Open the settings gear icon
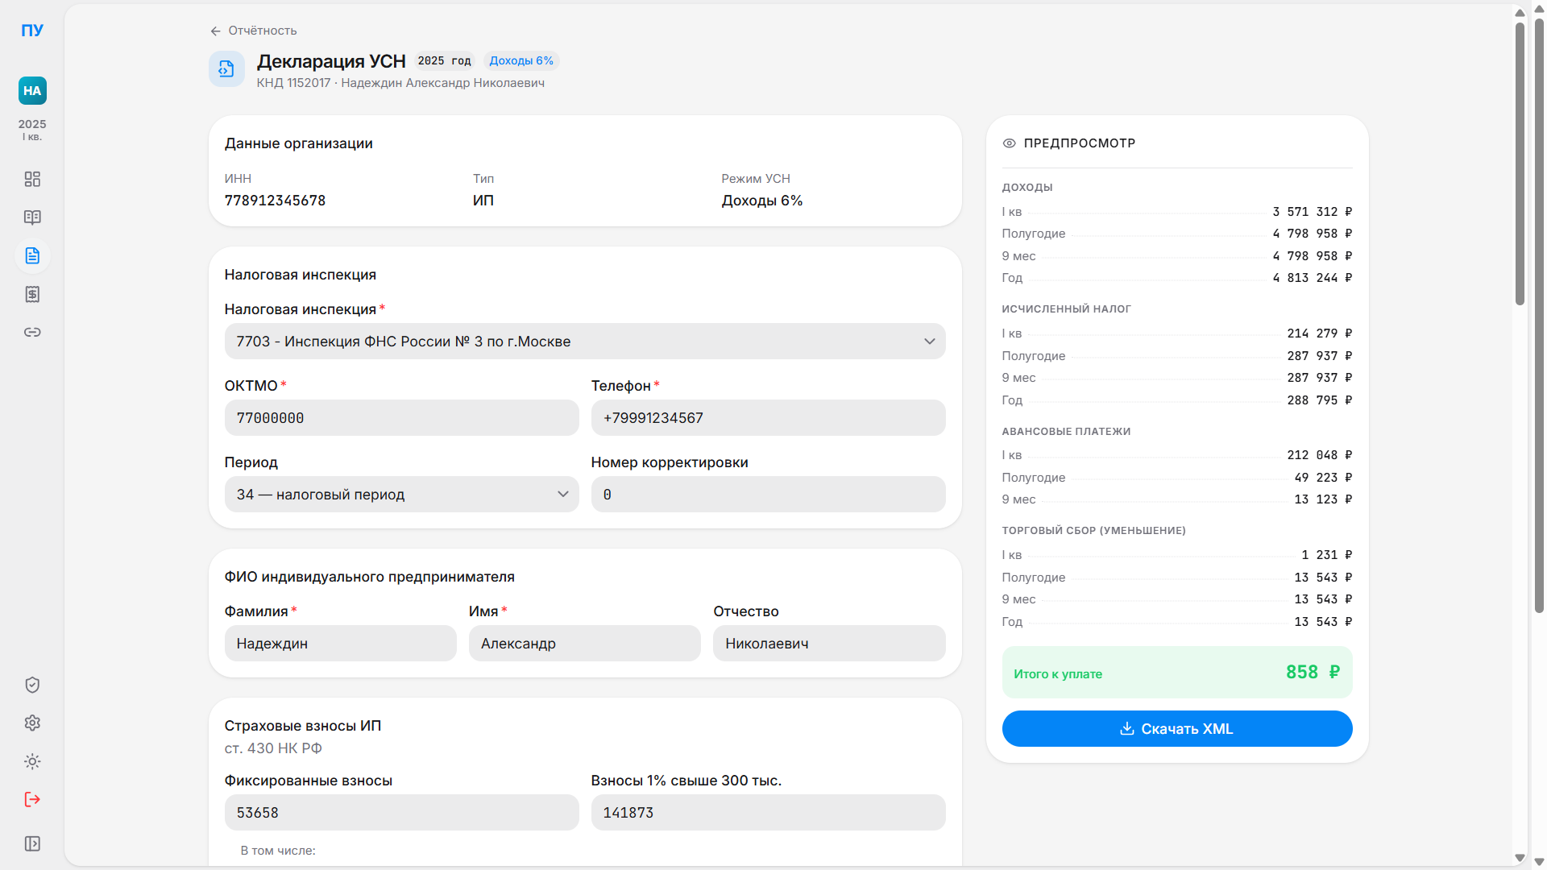Screen dimensions: 1547x870 click(32, 723)
